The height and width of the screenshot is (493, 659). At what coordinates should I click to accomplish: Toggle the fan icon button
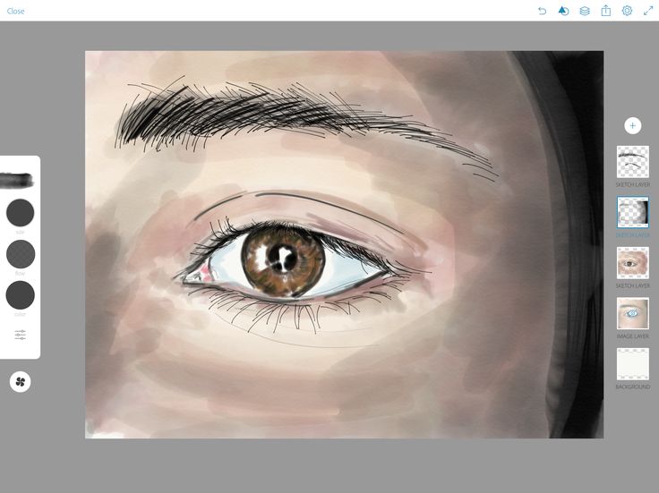[x=21, y=382]
